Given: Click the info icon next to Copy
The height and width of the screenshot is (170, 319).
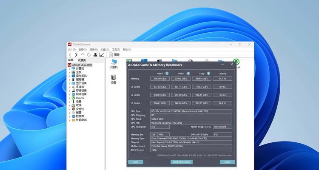Looking at the screenshot, I should click(x=208, y=74).
